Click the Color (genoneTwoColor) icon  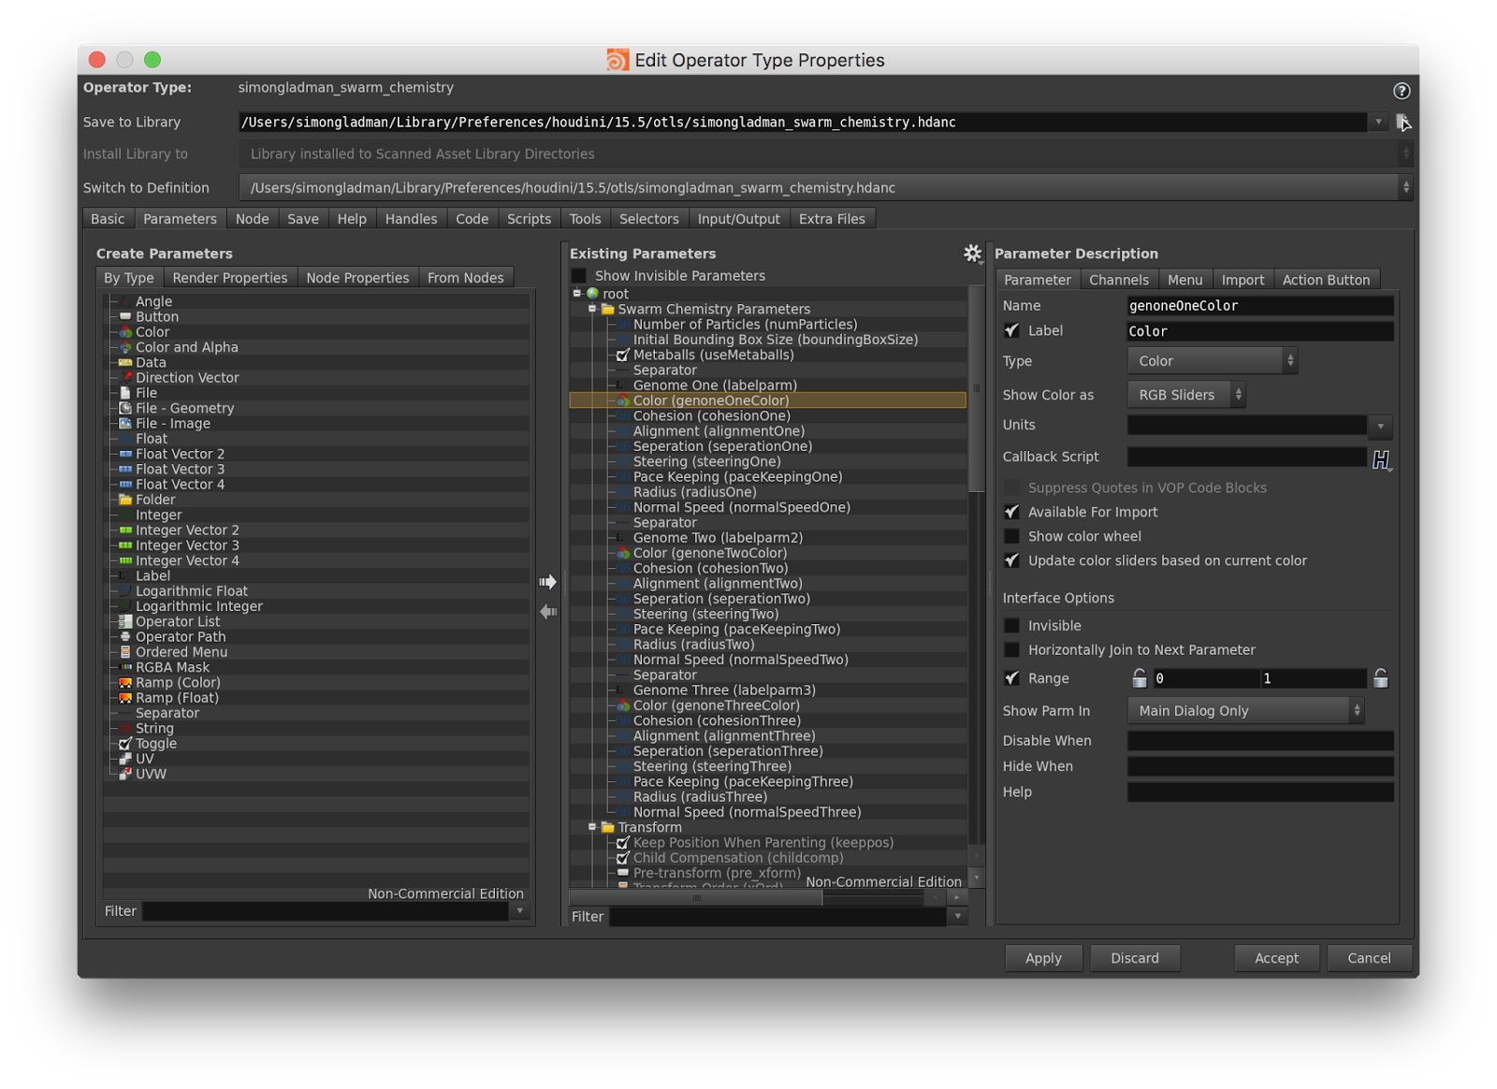click(623, 553)
